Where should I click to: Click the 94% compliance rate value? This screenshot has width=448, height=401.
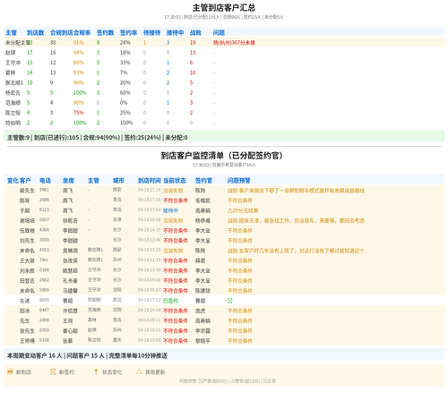(79, 53)
